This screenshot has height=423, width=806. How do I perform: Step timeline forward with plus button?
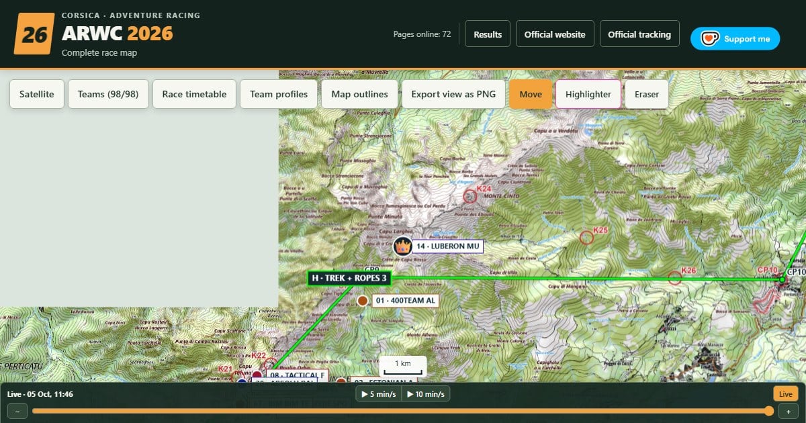(x=788, y=411)
